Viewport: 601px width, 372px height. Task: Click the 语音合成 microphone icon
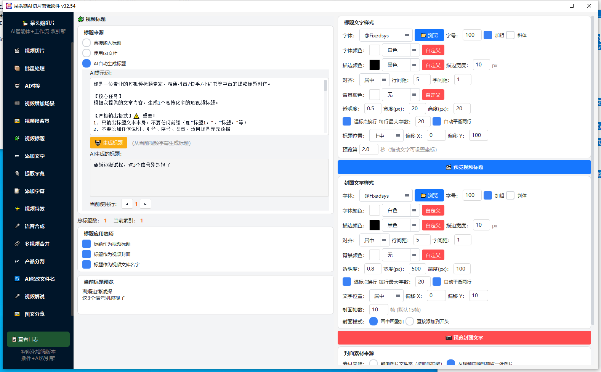click(x=17, y=226)
